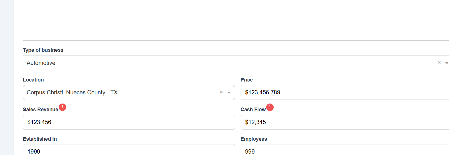Expand the Location dropdown arrow
This screenshot has width=449, height=155.
[229, 92]
